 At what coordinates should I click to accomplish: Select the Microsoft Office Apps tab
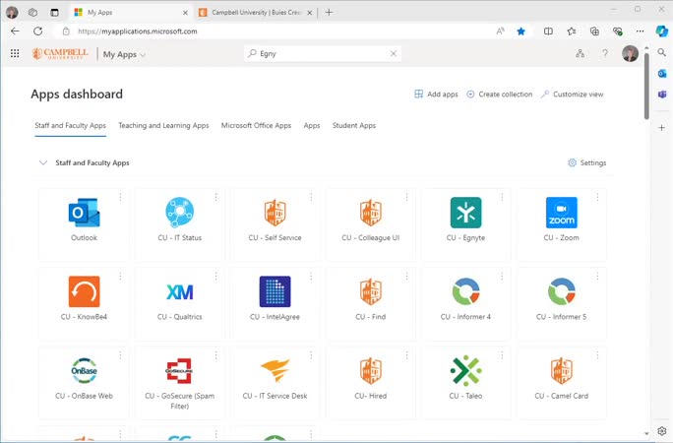256,125
